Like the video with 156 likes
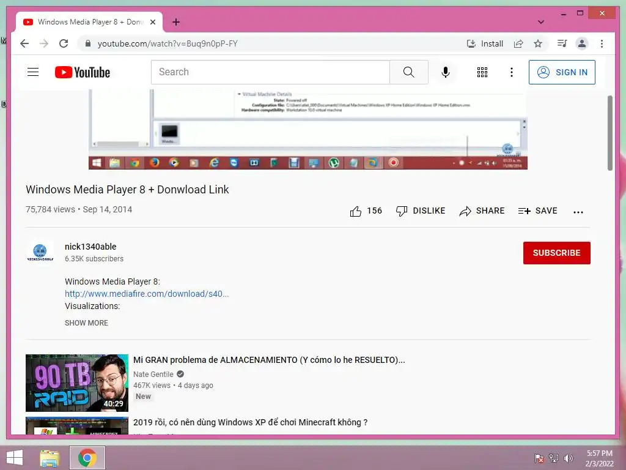 [366, 211]
